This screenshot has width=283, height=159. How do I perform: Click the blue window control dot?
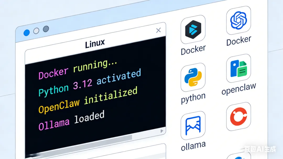click(26, 33)
